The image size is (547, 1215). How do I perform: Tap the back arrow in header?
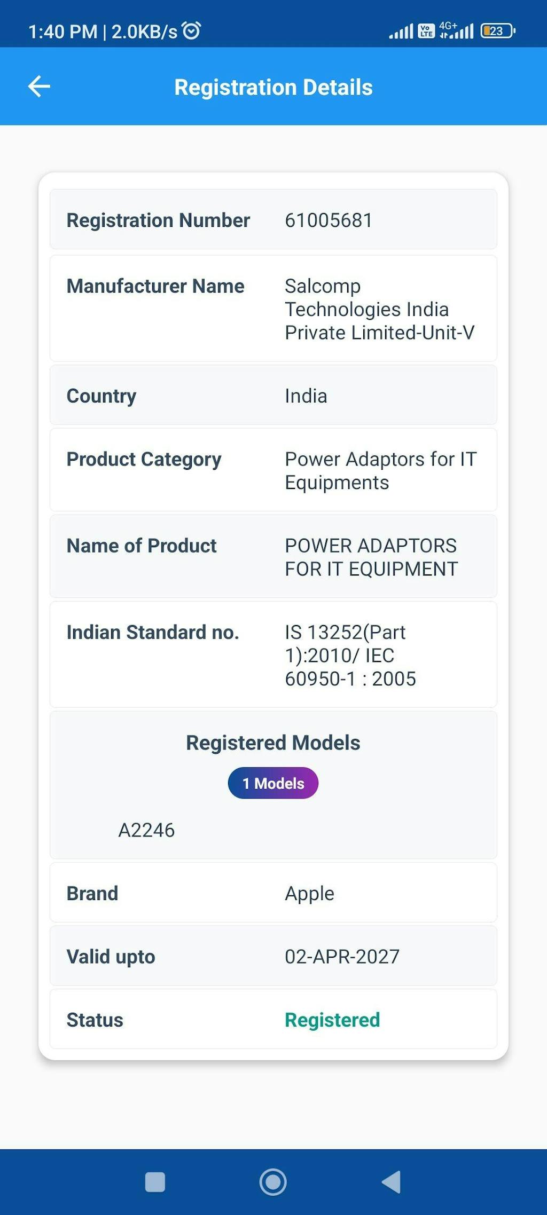[x=39, y=86]
